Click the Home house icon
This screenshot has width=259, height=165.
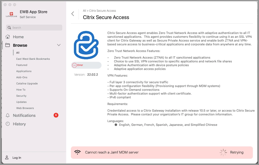point(8,37)
